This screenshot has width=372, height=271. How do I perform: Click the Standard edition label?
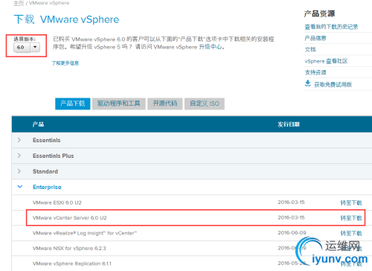45,171
